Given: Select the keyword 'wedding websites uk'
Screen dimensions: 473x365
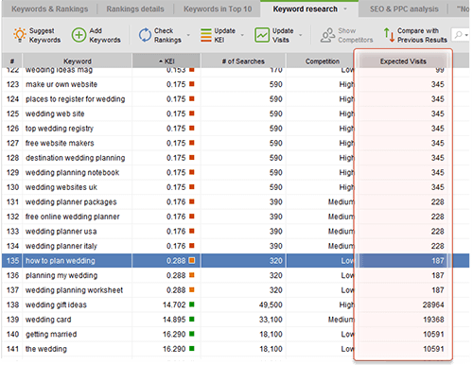Looking at the screenshot, I should point(61,187).
